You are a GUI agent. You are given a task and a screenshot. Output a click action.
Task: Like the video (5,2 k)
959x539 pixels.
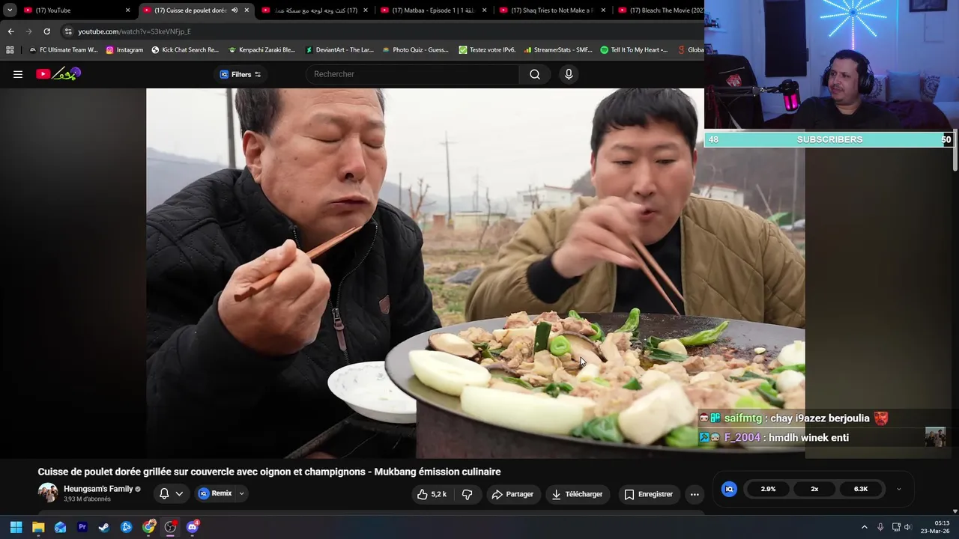tap(432, 494)
